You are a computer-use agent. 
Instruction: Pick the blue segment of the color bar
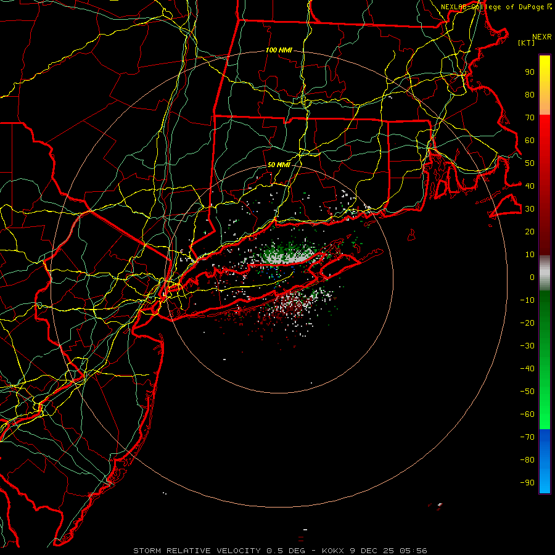pyautogui.click(x=545, y=461)
